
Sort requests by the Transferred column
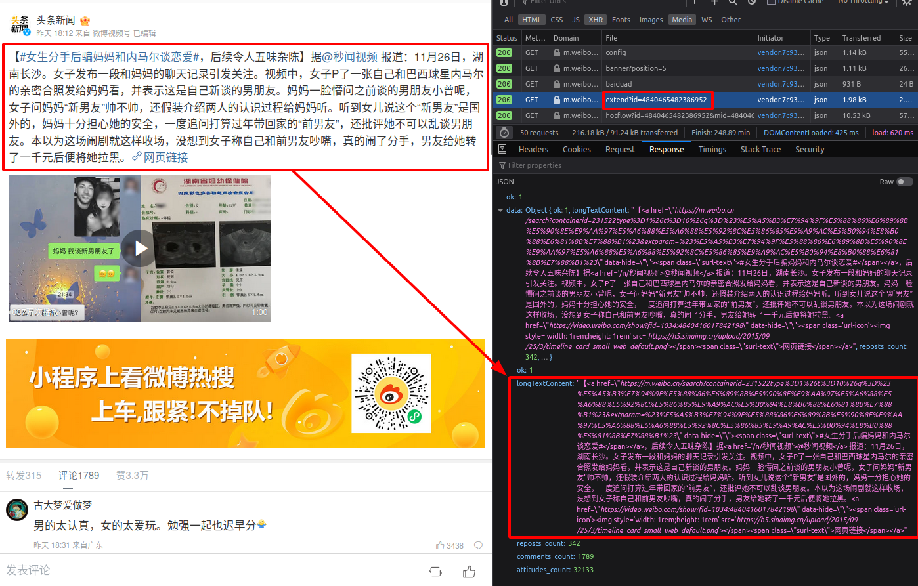(867, 38)
